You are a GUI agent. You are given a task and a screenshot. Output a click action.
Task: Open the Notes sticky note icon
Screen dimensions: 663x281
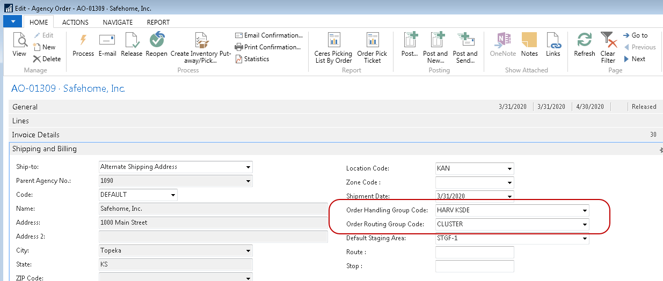[x=529, y=41]
